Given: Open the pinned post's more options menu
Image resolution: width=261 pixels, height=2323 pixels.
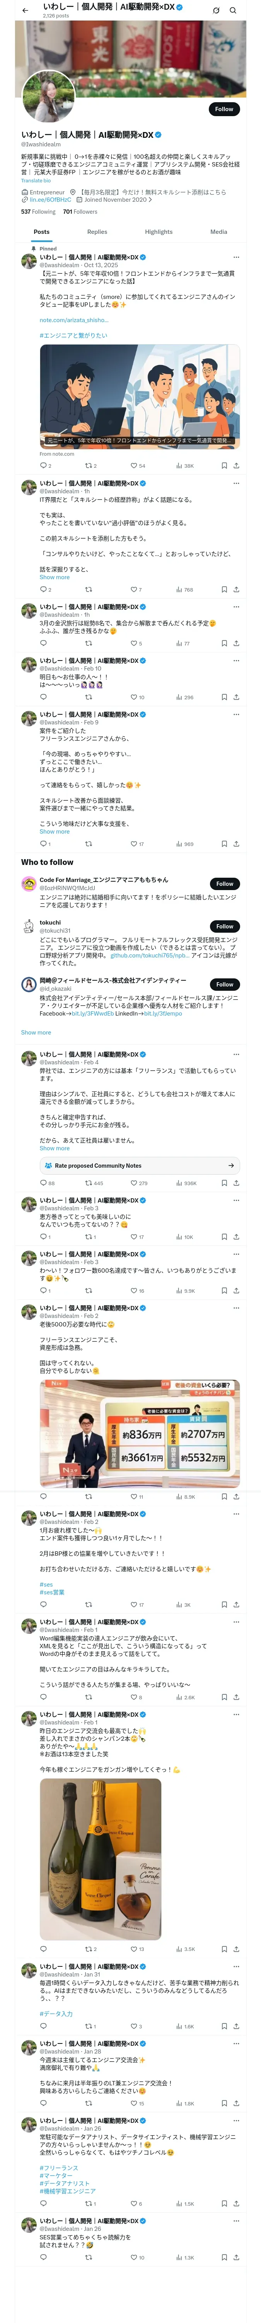Looking at the screenshot, I should 236,257.
